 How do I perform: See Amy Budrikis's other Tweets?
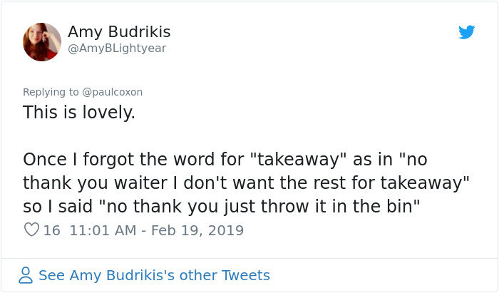click(154, 275)
